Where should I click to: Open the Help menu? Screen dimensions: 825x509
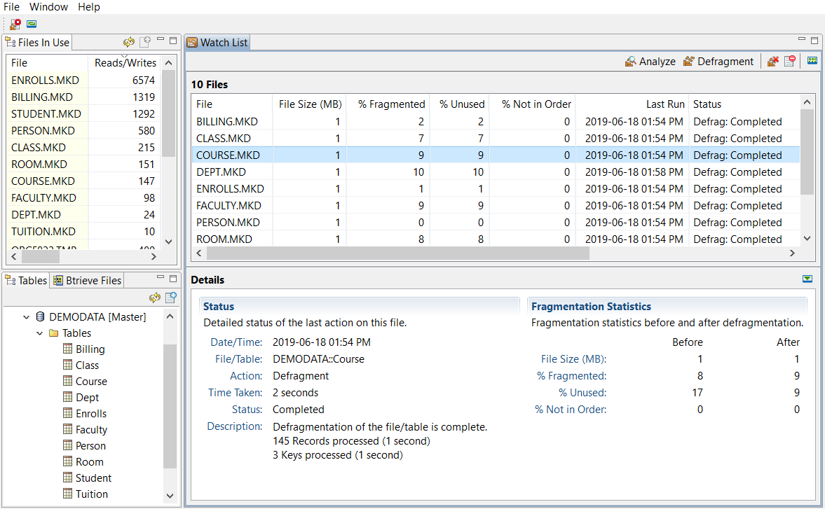tap(89, 7)
